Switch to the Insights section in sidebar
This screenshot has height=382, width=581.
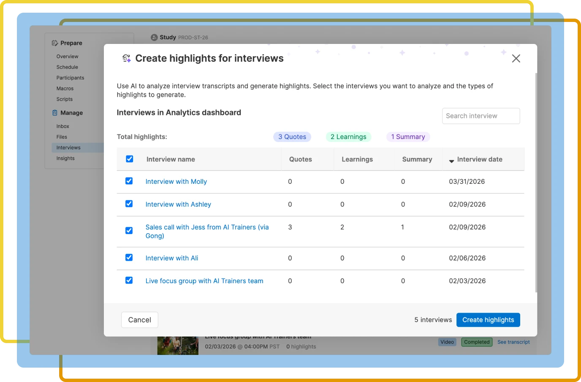click(65, 158)
